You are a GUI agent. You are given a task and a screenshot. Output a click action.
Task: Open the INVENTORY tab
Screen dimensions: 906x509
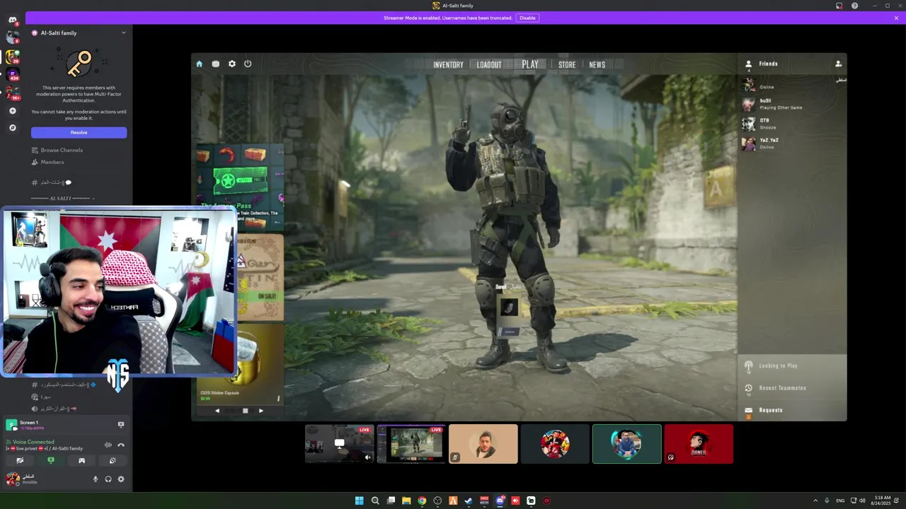448,64
